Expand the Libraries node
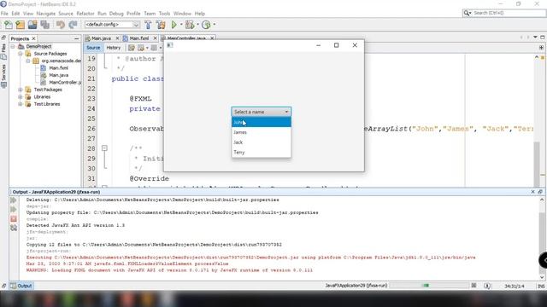 tap(21, 96)
